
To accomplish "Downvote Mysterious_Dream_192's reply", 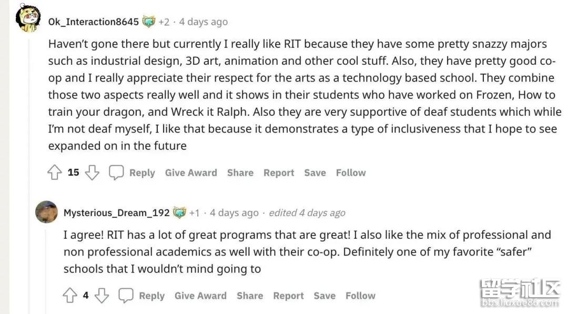I will click(x=102, y=296).
